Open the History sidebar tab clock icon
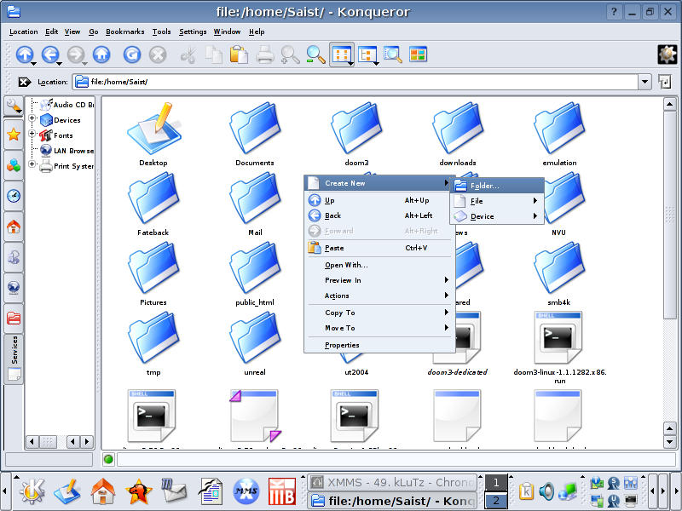This screenshot has height=511, width=682. [x=14, y=195]
